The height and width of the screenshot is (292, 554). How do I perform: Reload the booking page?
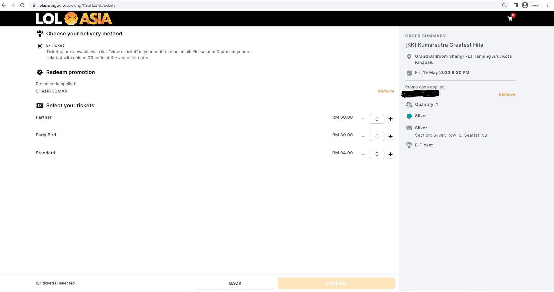pos(22,5)
